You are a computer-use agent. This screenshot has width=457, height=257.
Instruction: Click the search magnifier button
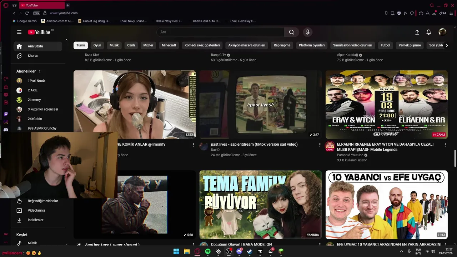coord(292,32)
